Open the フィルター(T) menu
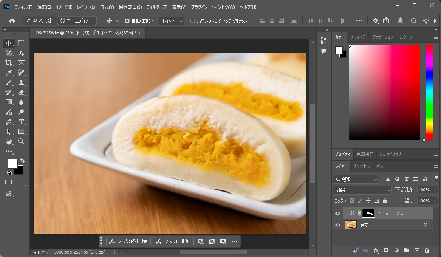This screenshot has width=441, height=257. coord(157,7)
